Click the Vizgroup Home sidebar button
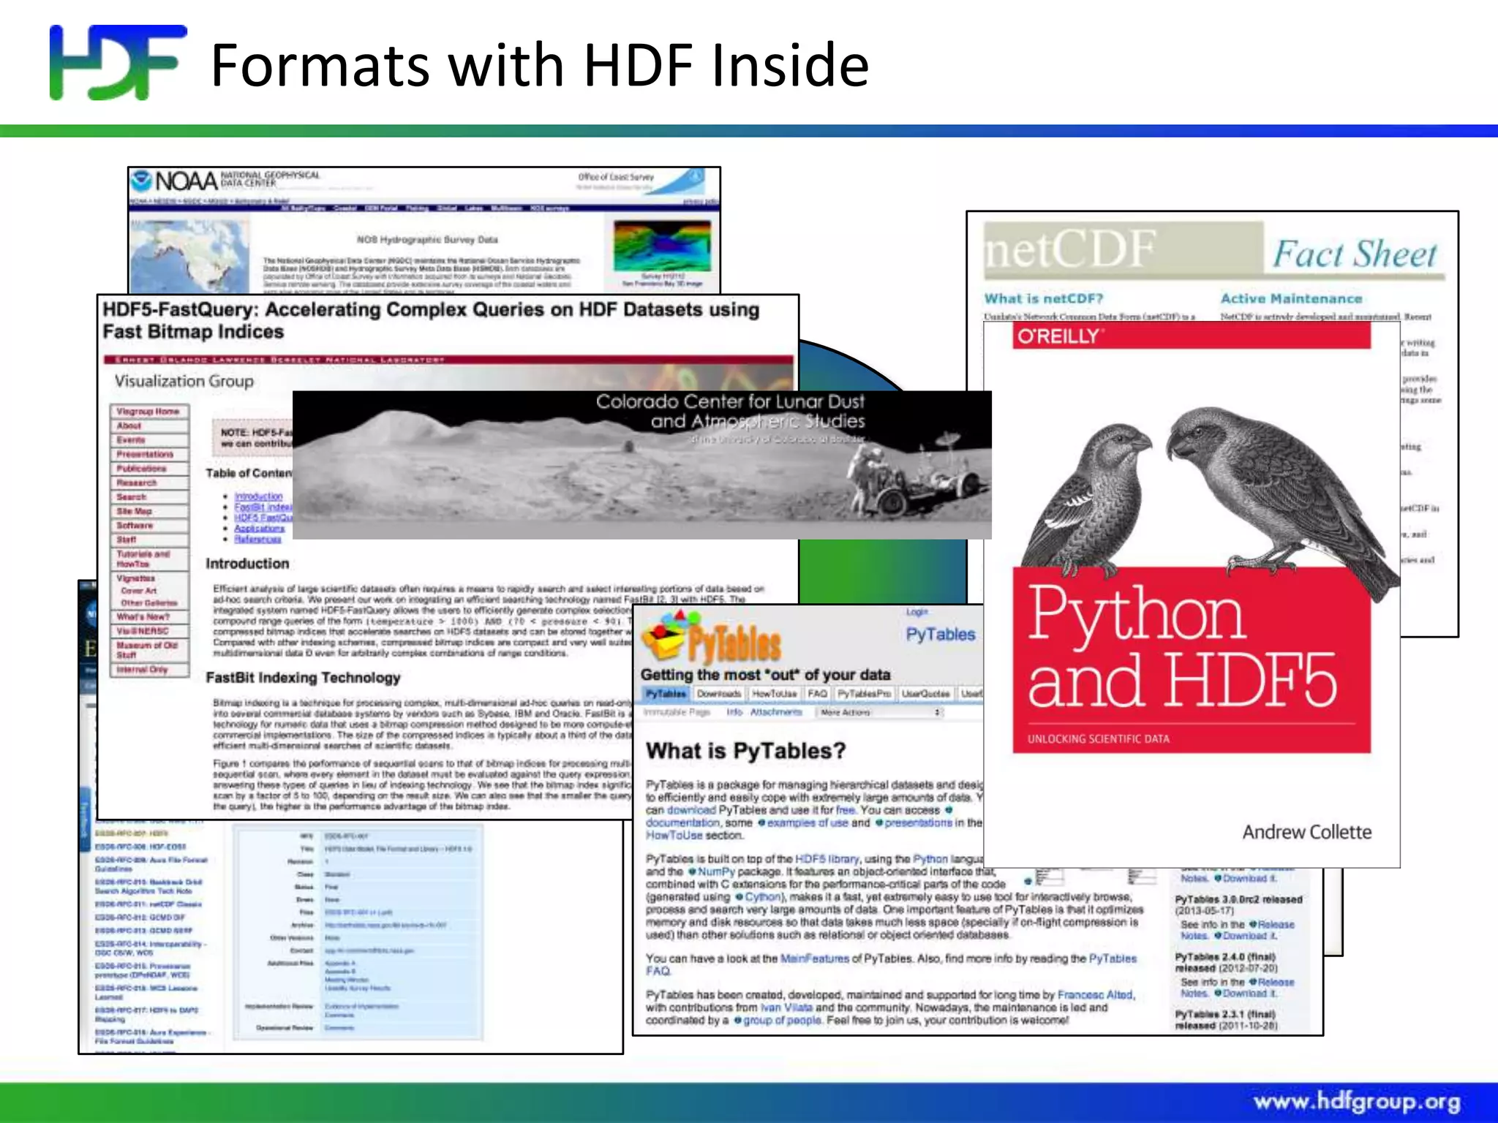Screen dimensions: 1498x1123 click(x=149, y=412)
